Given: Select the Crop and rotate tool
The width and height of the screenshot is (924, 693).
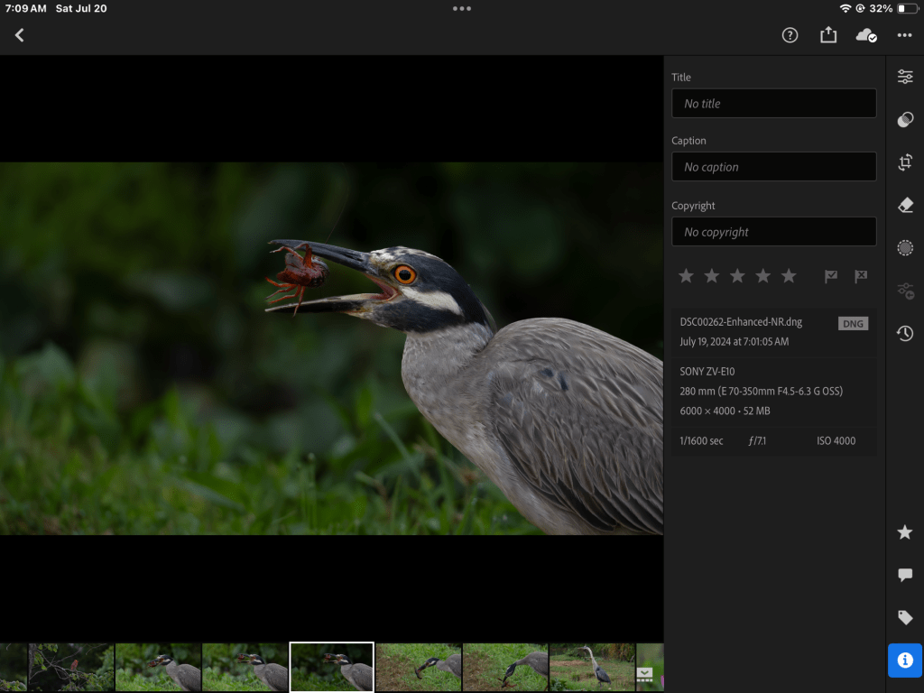Looking at the screenshot, I should point(905,162).
